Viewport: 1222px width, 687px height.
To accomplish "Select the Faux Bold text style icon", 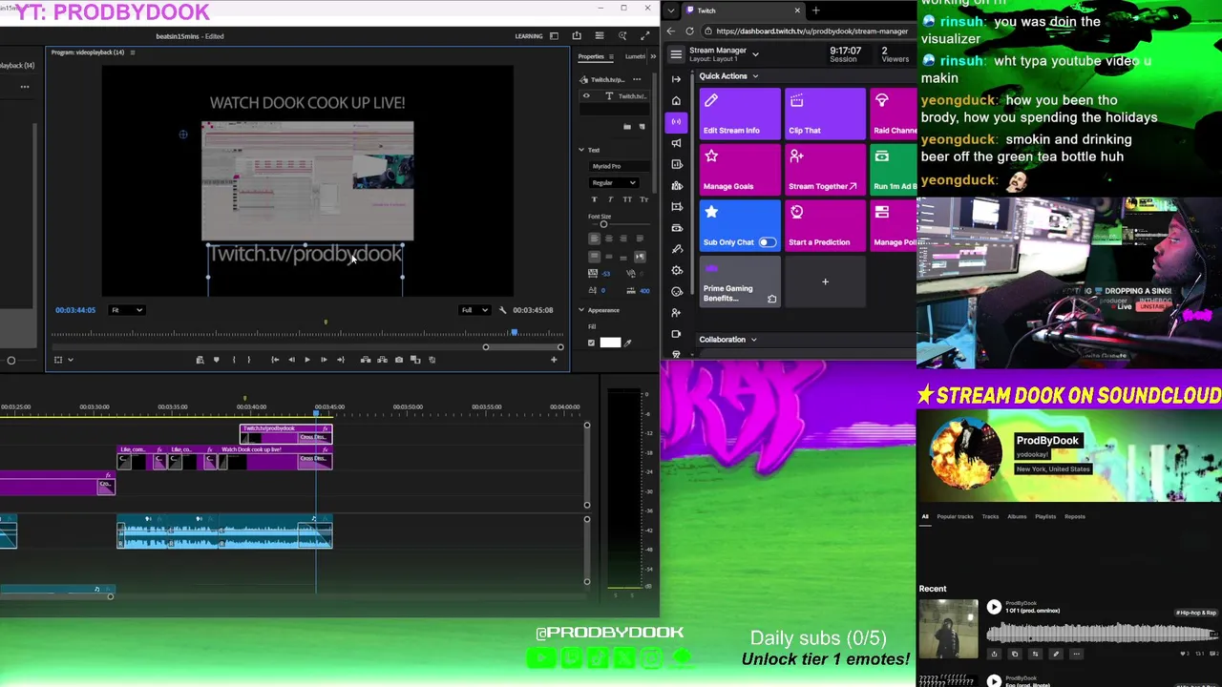I will (595, 199).
